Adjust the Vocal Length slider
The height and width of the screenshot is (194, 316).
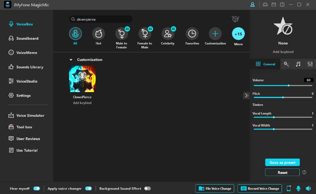coord(283,117)
